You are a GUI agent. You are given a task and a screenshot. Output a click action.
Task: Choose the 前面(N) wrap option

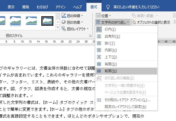[126, 71]
